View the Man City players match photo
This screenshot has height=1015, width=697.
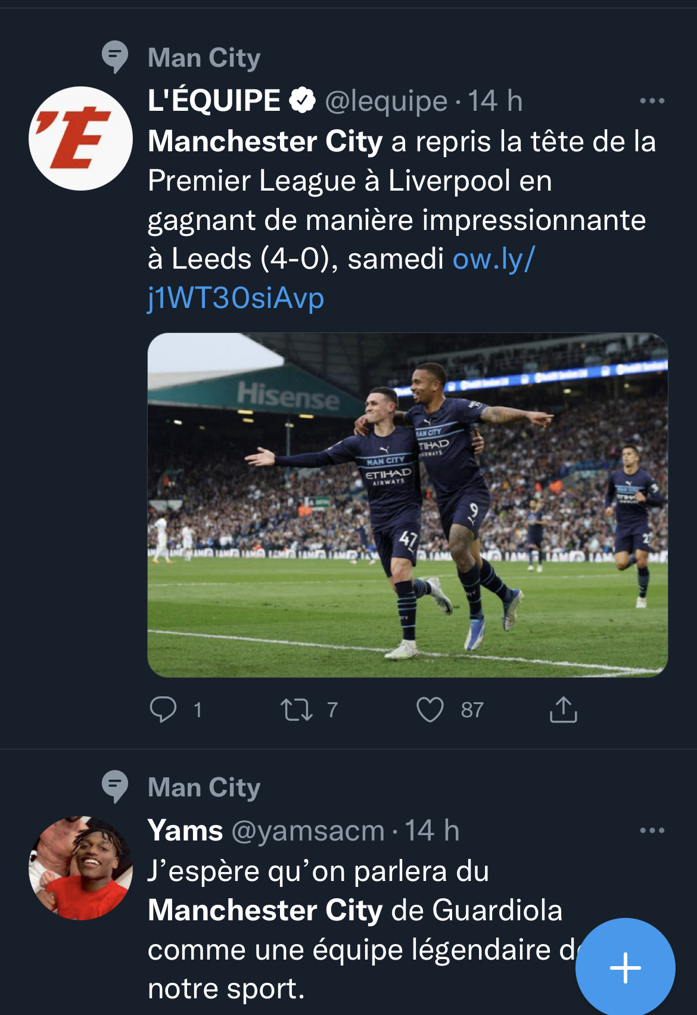click(407, 505)
